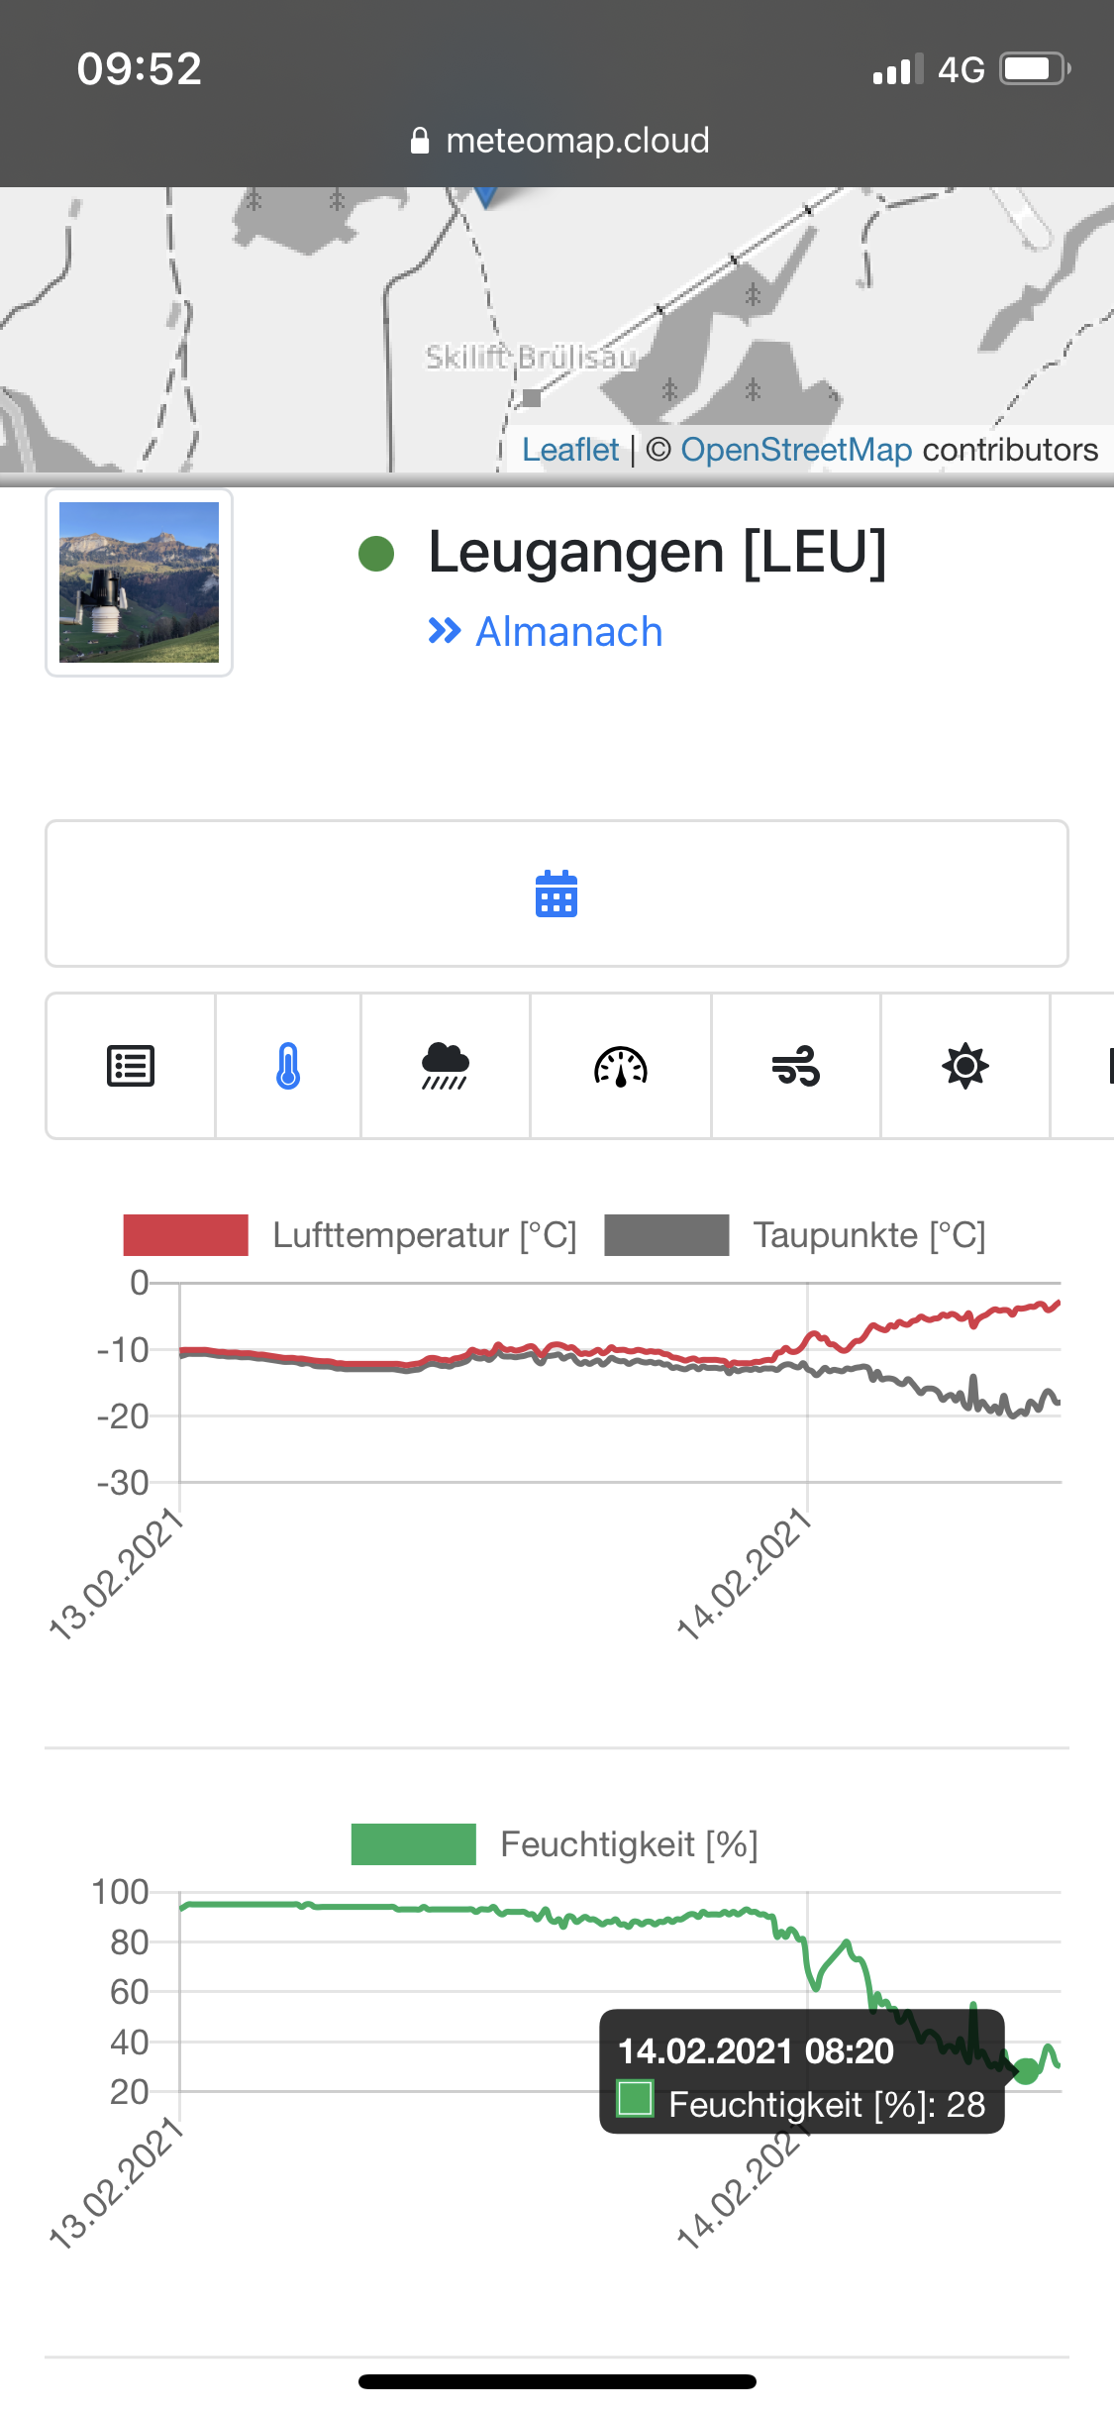The height and width of the screenshot is (2413, 1114).
Task: Visit the OpenStreetMap link
Action: coord(796,450)
